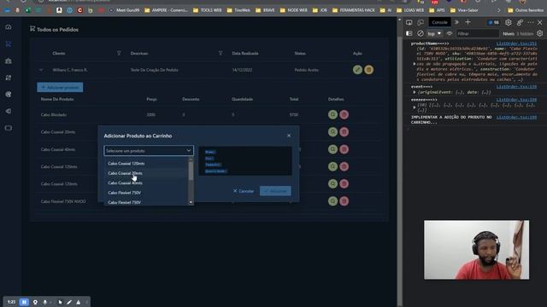Viewport: 547px width, 307px height.
Task: Remove Cabo Coaxial 40mts row
Action: tap(344, 149)
